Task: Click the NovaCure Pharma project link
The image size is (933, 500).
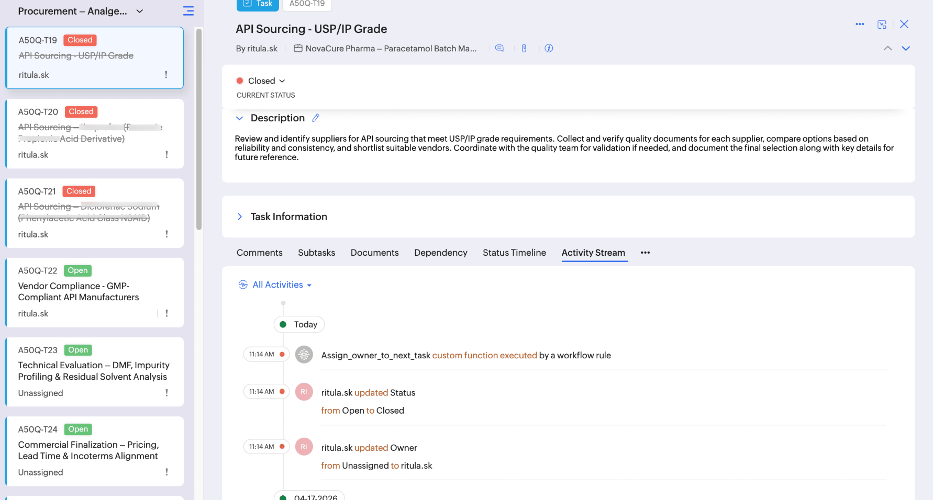Action: [x=391, y=49]
